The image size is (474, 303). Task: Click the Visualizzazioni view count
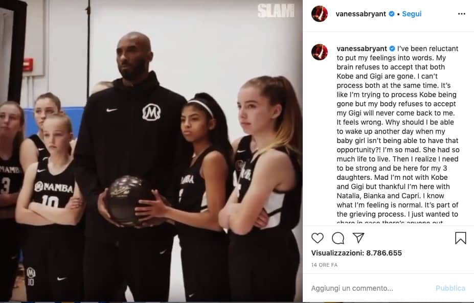pyautogui.click(x=357, y=253)
